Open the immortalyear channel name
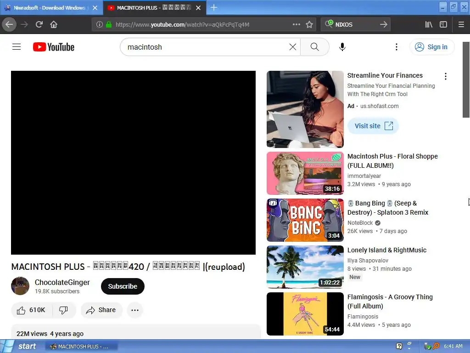Viewport: 470px width, 353px height. pos(364,176)
